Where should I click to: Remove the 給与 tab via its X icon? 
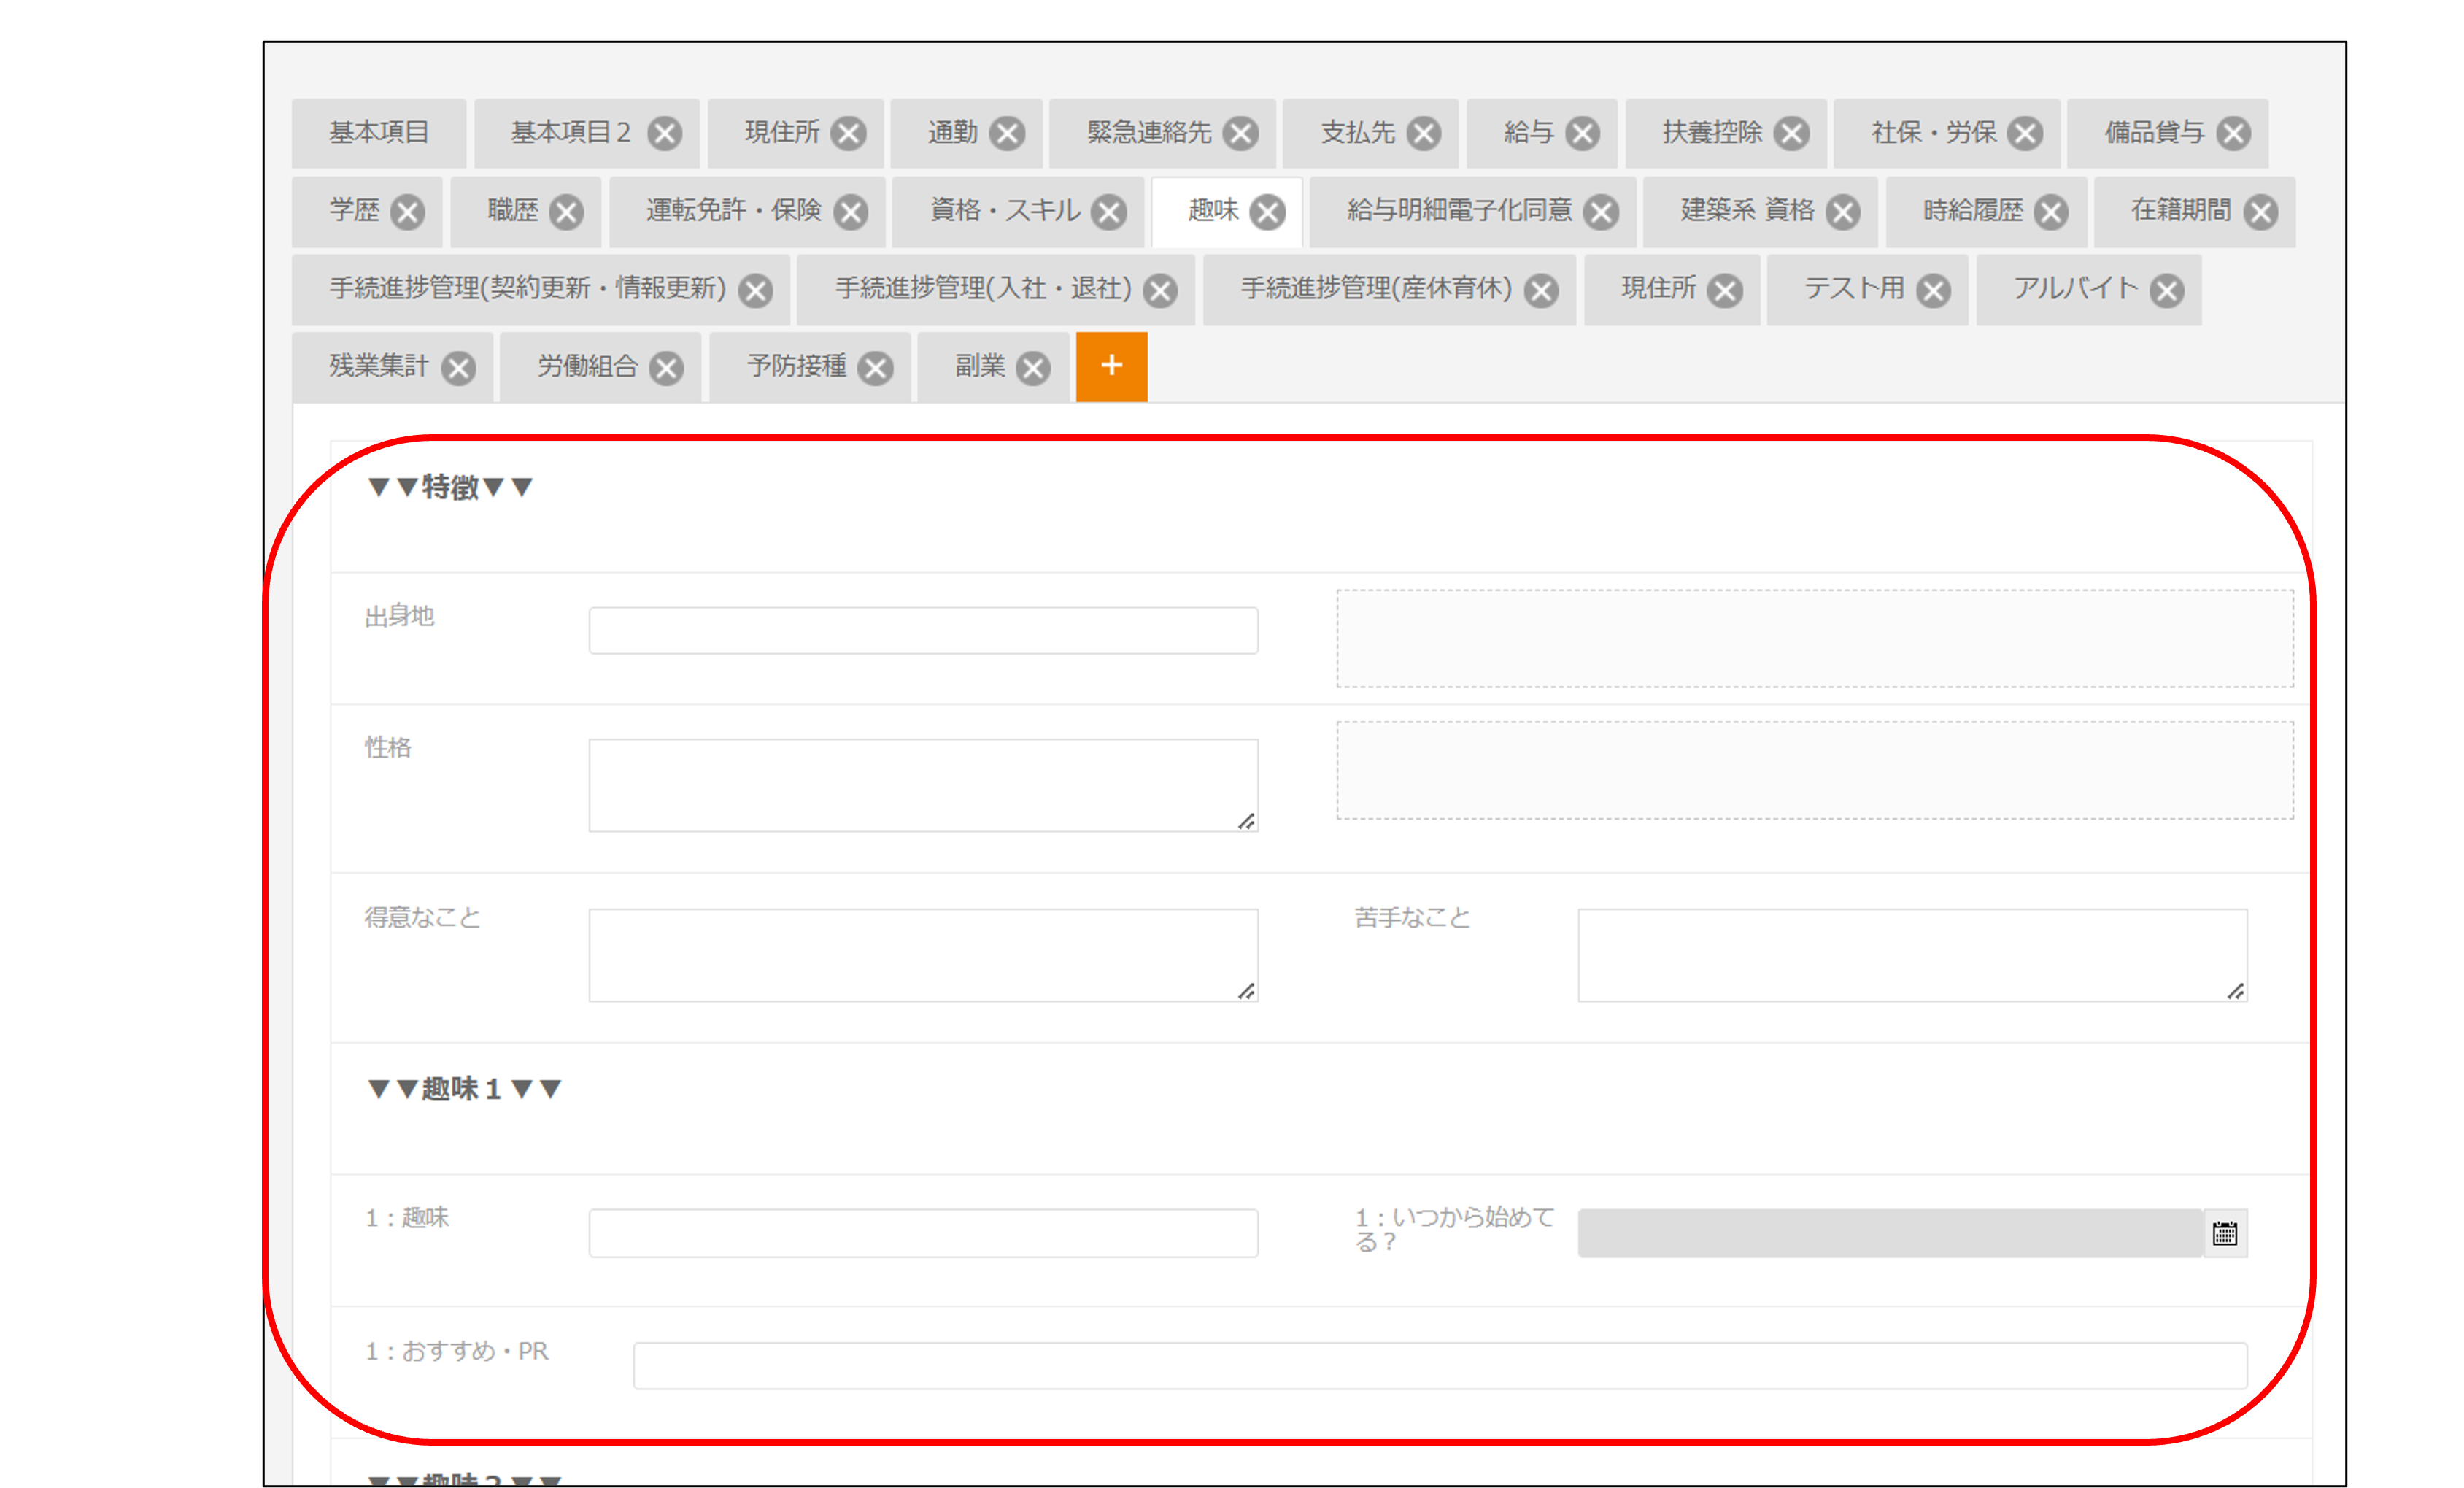1583,133
